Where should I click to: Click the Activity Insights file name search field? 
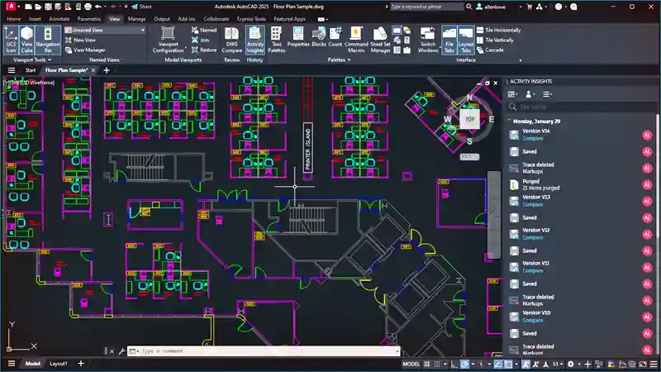coord(582,107)
